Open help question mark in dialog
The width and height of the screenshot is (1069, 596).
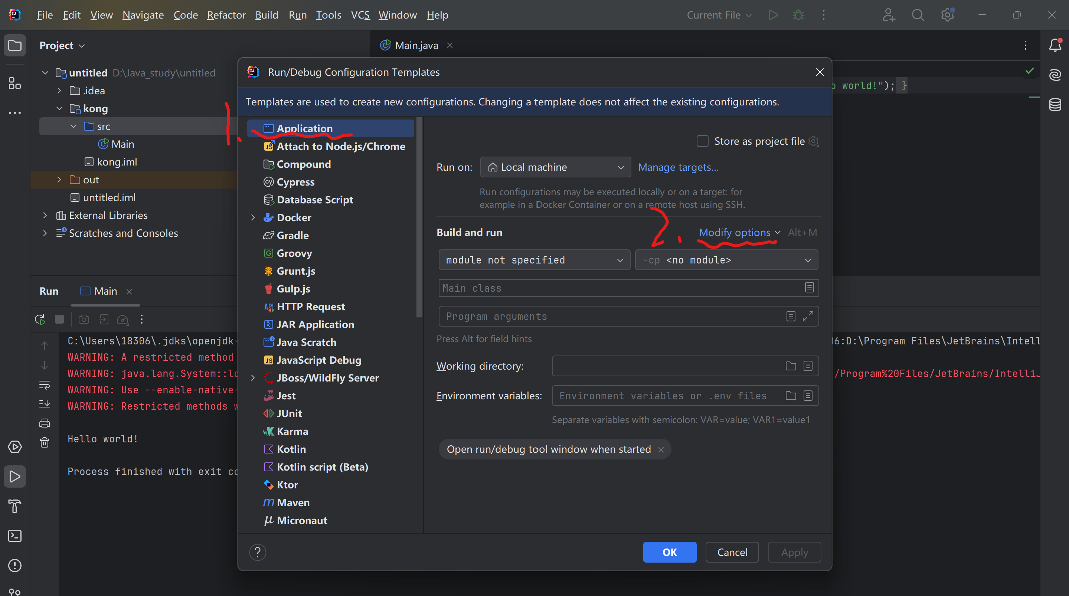pos(257,552)
